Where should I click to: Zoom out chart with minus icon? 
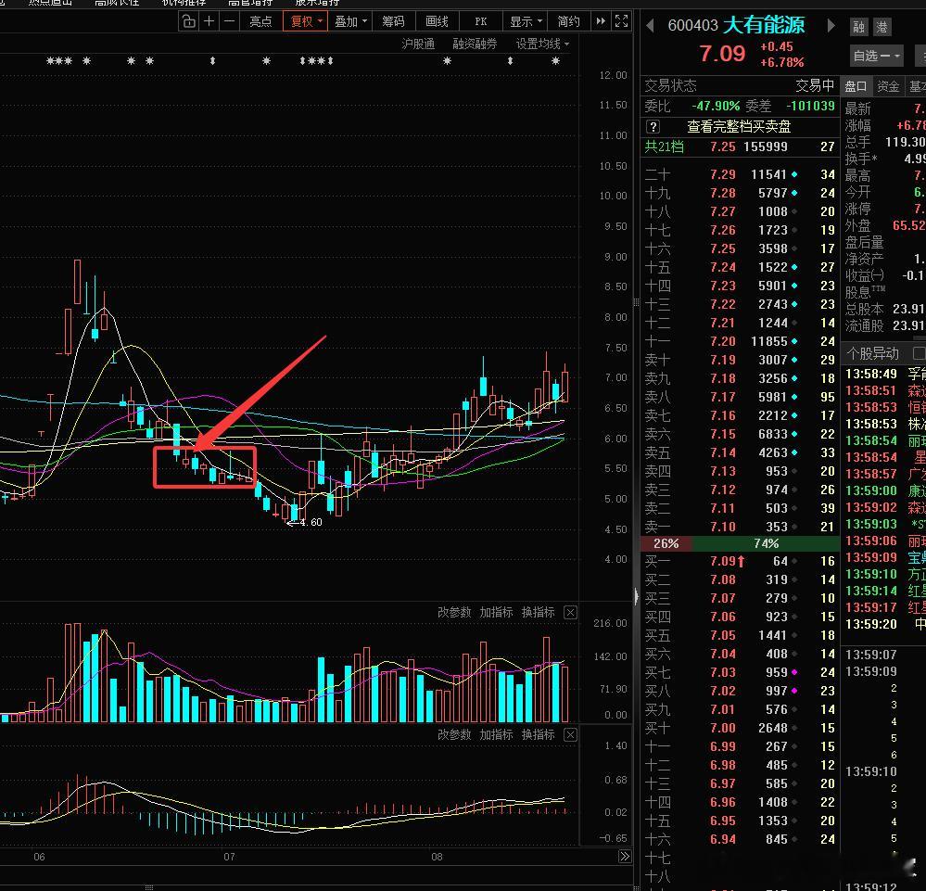click(x=230, y=22)
